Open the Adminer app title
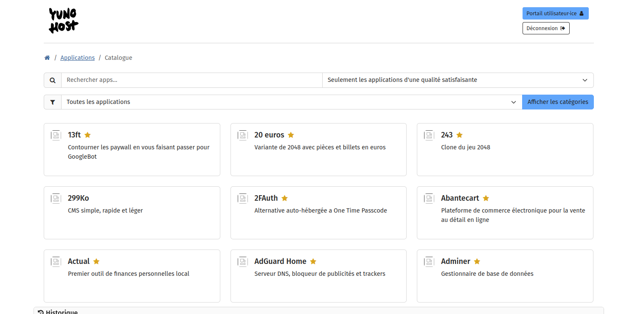 [456, 261]
